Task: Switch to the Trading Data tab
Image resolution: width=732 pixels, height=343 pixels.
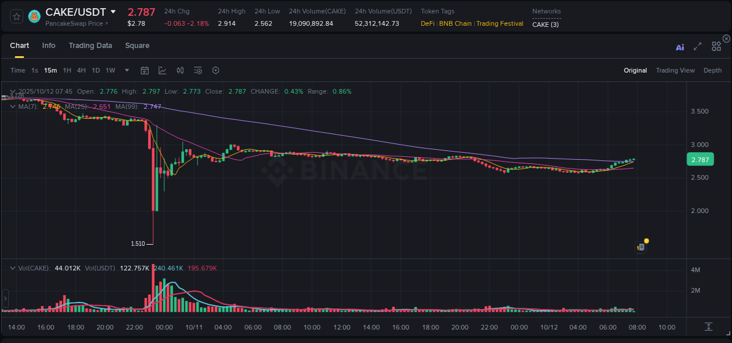Action: pos(90,45)
